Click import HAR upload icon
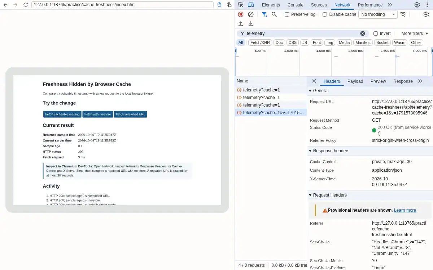 [241, 24]
